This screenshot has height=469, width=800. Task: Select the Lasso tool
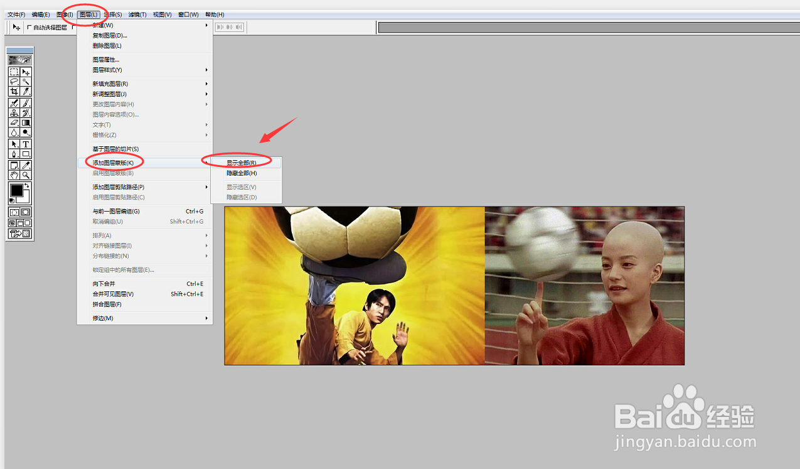click(13, 82)
